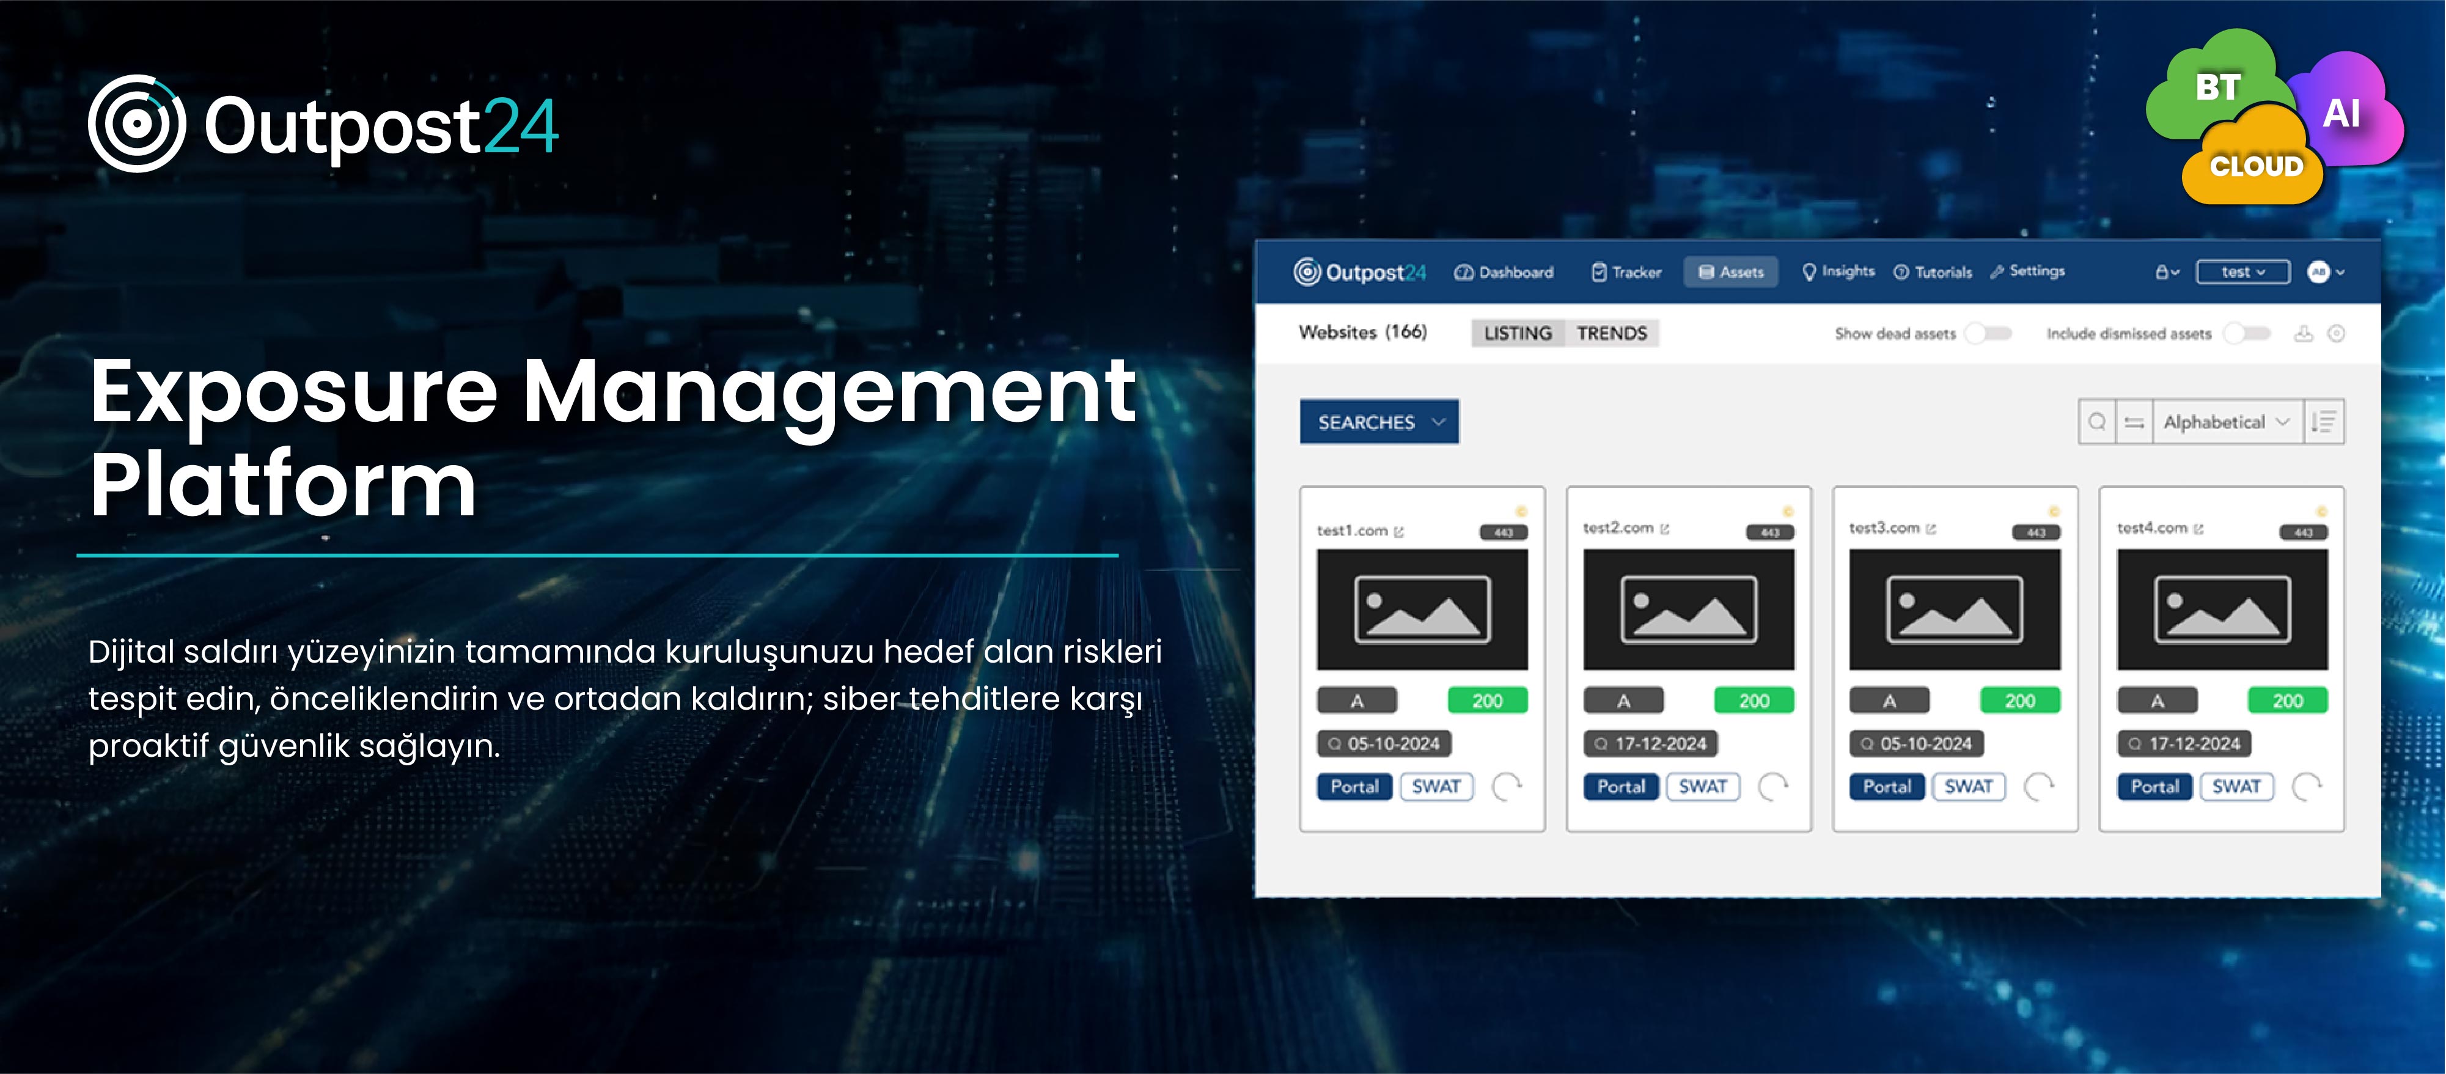Open the Tutorials page
Screen dimensions: 2446x1074
[x=1933, y=273]
